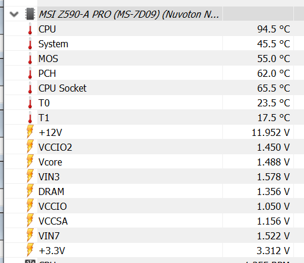Click the thermometer icon beside System
The height and width of the screenshot is (263, 304).
click(x=30, y=44)
